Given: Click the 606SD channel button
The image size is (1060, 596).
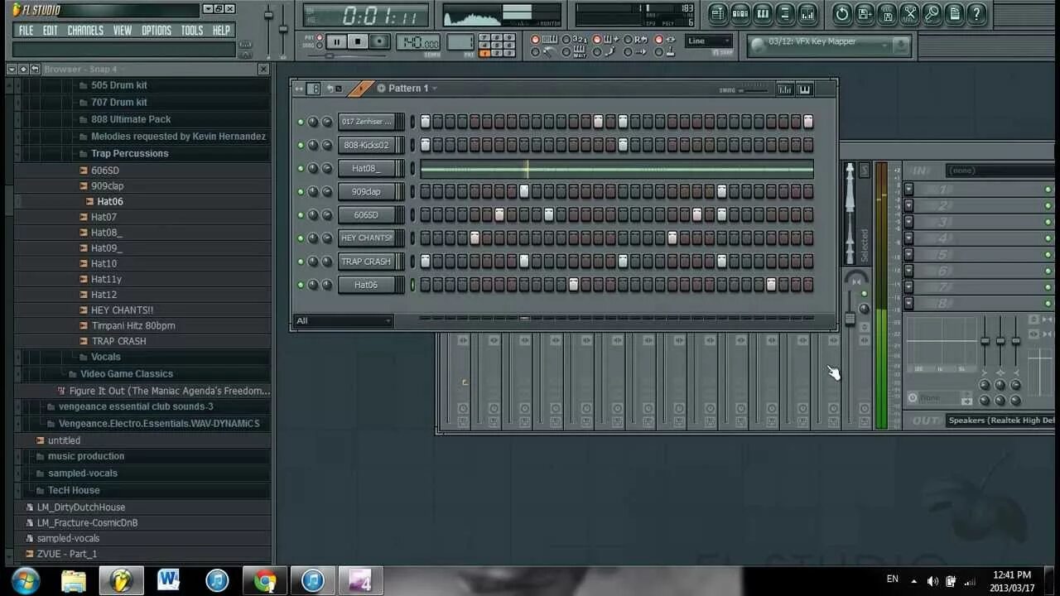Looking at the screenshot, I should click(x=366, y=214).
